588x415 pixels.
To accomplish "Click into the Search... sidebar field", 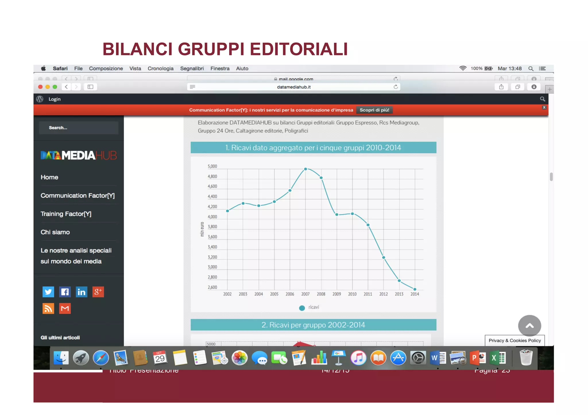I will [x=79, y=128].
